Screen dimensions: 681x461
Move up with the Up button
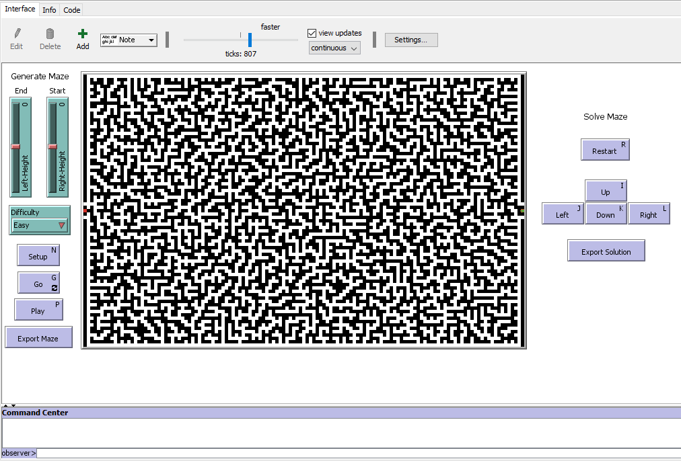pyautogui.click(x=606, y=192)
